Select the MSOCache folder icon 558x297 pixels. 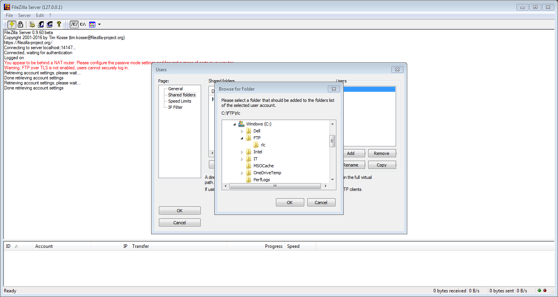click(x=249, y=166)
